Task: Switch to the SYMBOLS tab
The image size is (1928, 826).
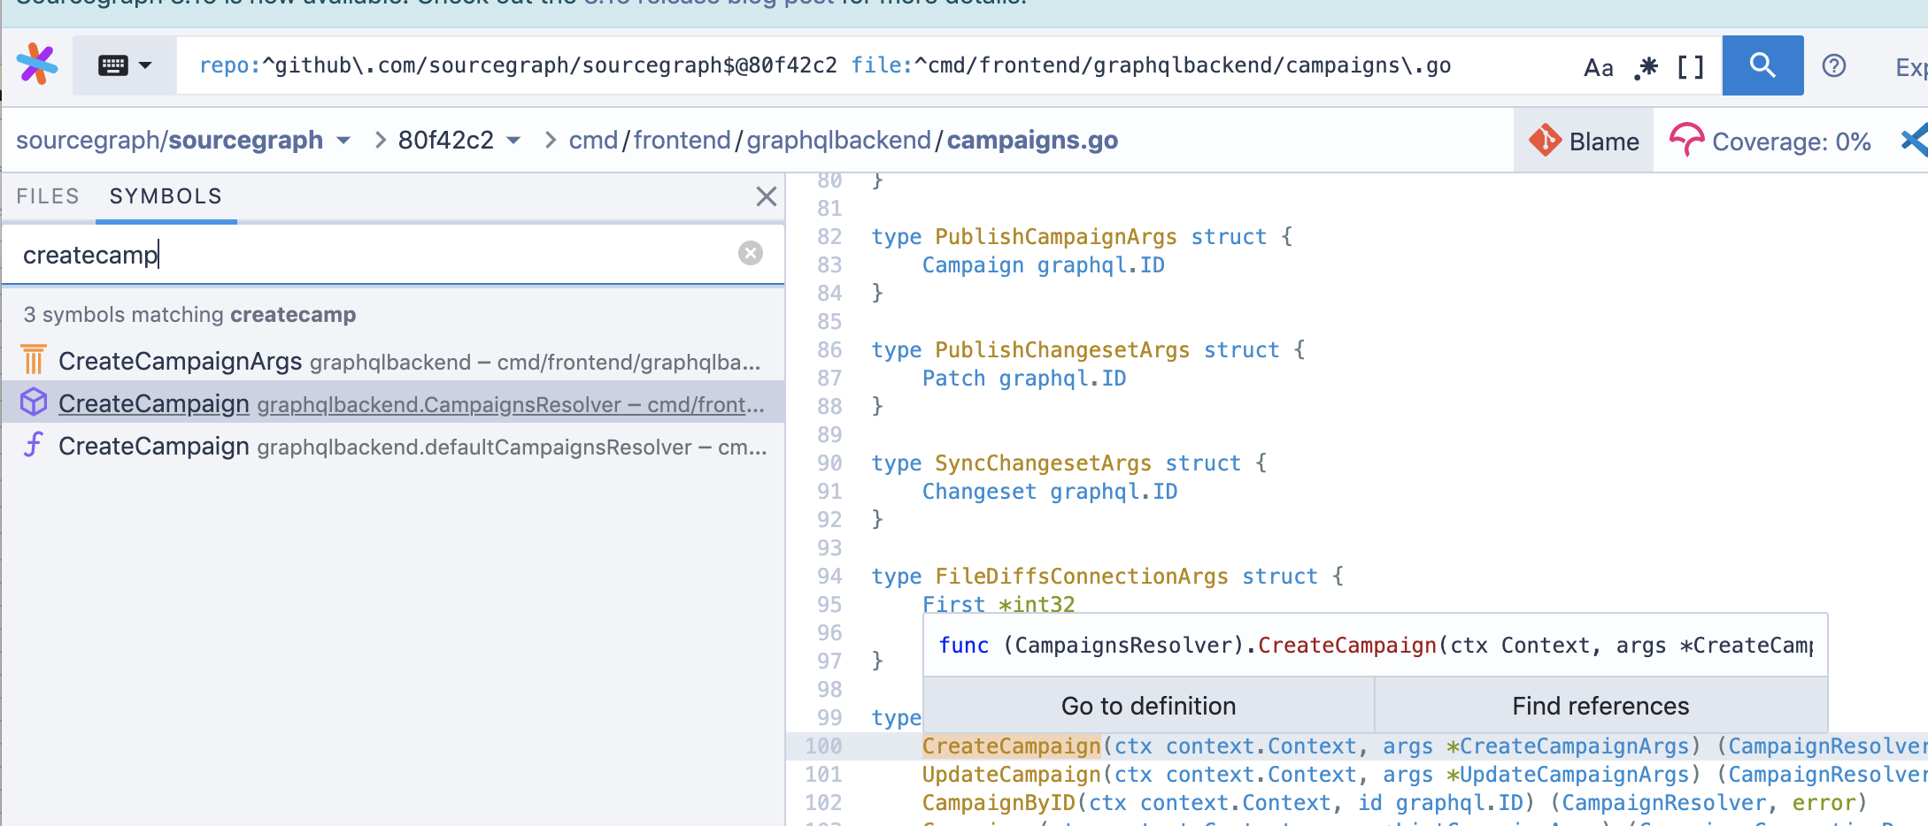Action: coord(166,196)
